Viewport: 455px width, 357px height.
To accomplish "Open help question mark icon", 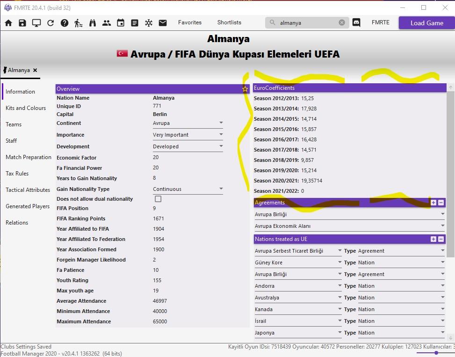I will click(x=65, y=23).
